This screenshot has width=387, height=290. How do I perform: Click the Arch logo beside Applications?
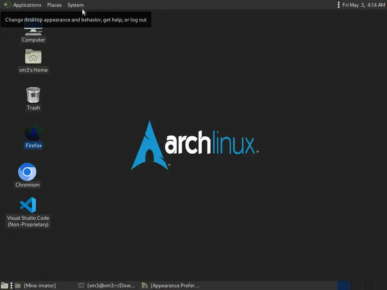pyautogui.click(x=8, y=5)
